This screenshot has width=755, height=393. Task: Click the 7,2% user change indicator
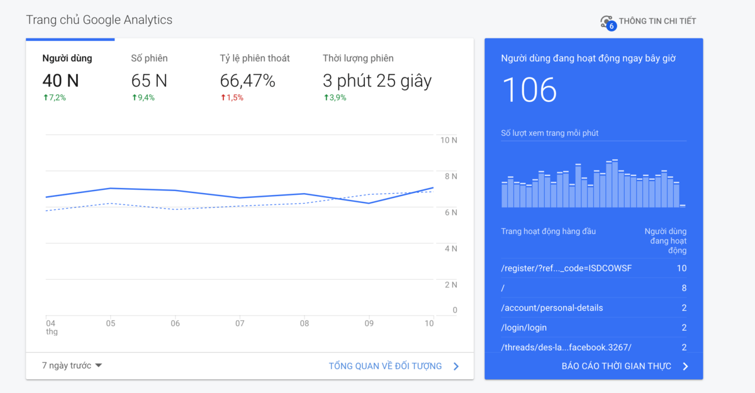coord(54,97)
